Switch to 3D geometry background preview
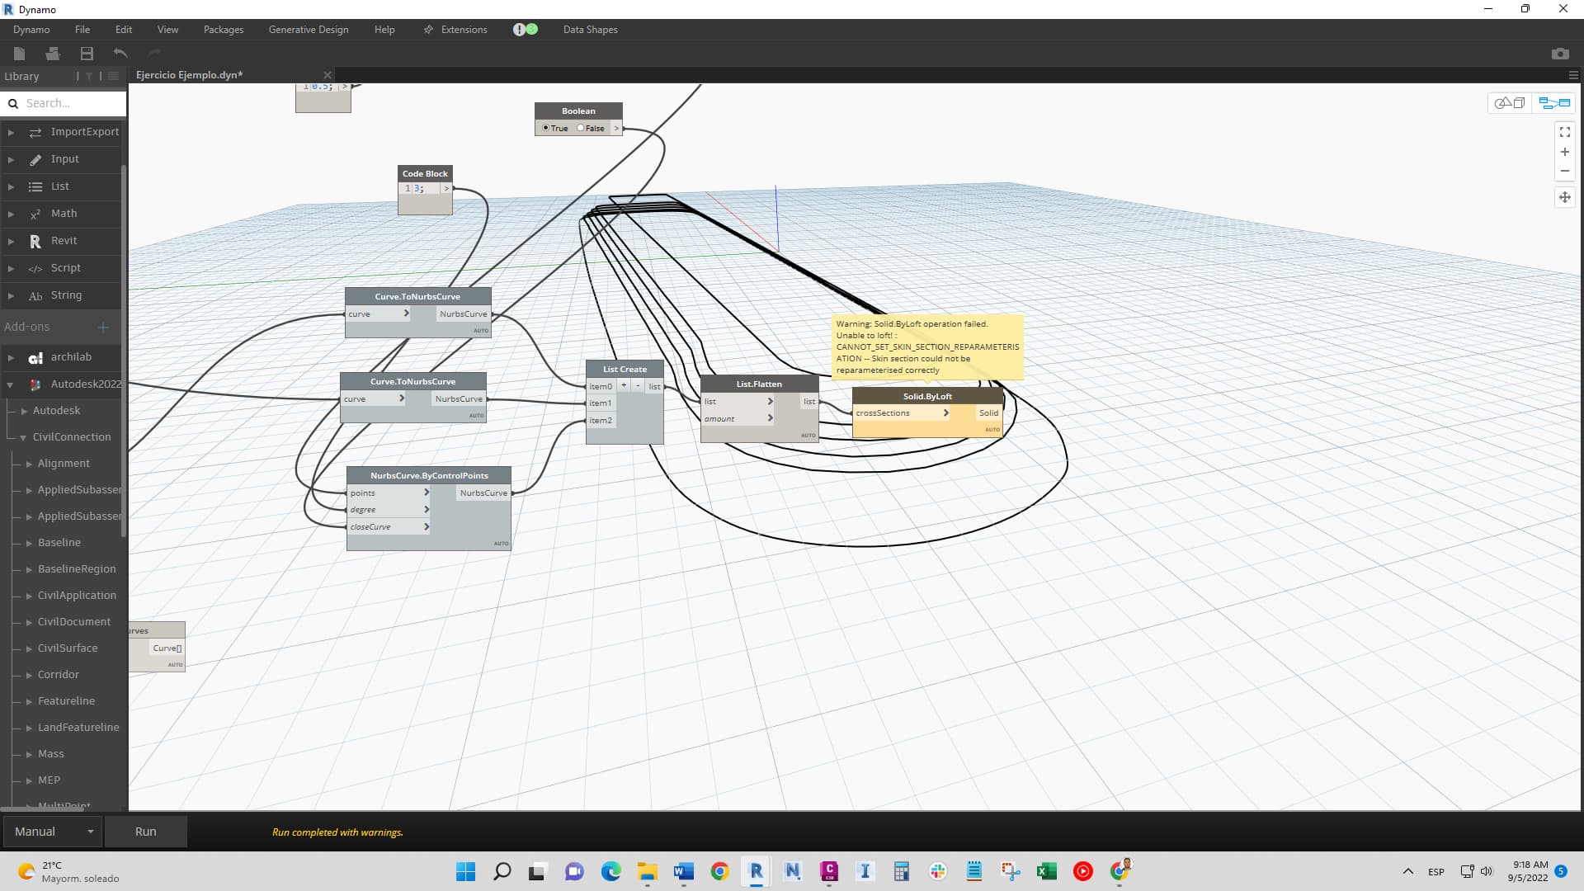The width and height of the screenshot is (1584, 891). [x=1510, y=103]
